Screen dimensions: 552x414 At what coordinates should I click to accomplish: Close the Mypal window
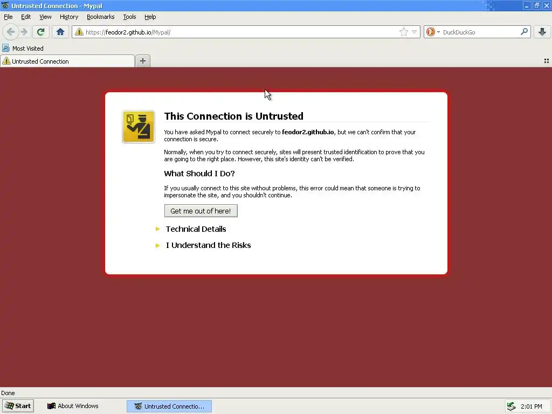(547, 5)
